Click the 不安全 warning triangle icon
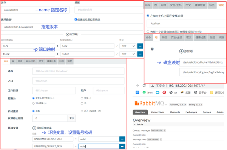The image size is (227, 150). pyautogui.click(x=153, y=86)
